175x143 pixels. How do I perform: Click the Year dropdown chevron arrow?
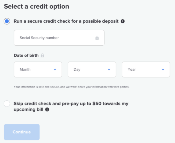163,70
